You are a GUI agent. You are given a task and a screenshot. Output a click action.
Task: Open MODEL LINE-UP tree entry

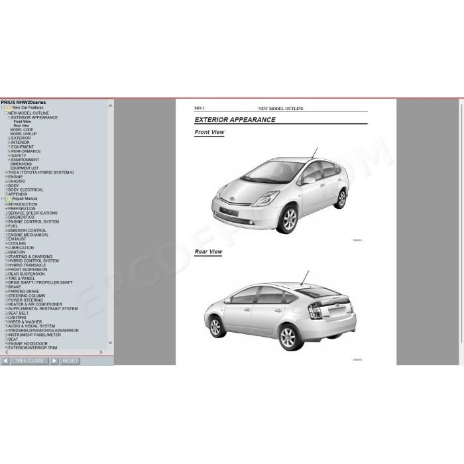23,134
